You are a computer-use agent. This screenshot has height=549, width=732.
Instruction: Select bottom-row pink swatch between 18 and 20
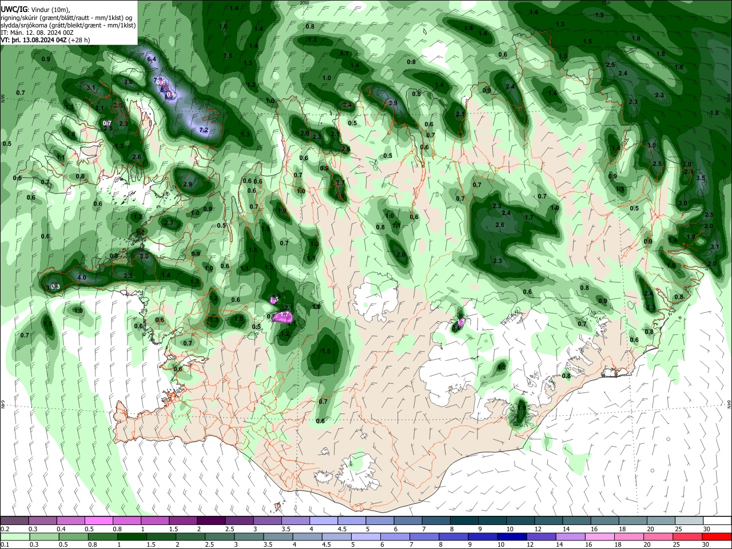coord(628,536)
